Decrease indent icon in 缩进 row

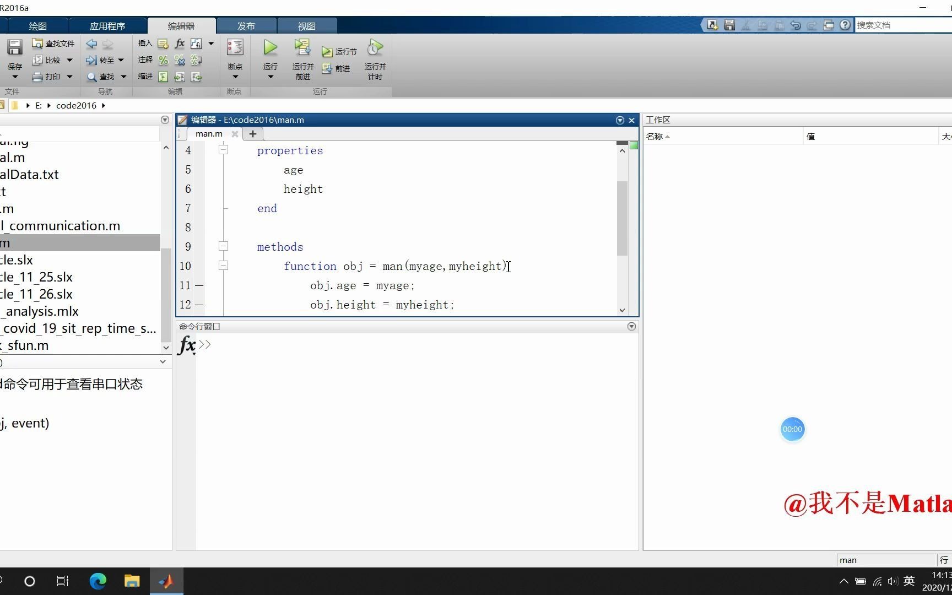click(196, 77)
